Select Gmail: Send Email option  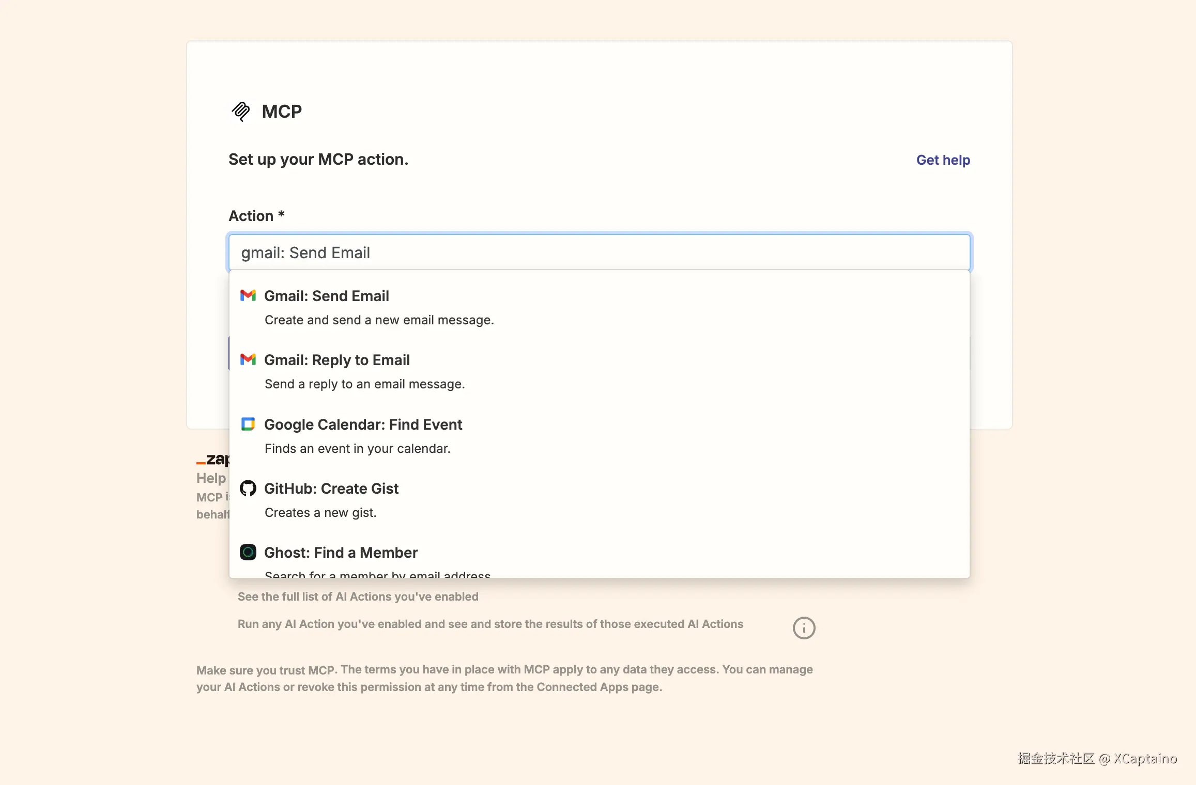click(x=327, y=296)
